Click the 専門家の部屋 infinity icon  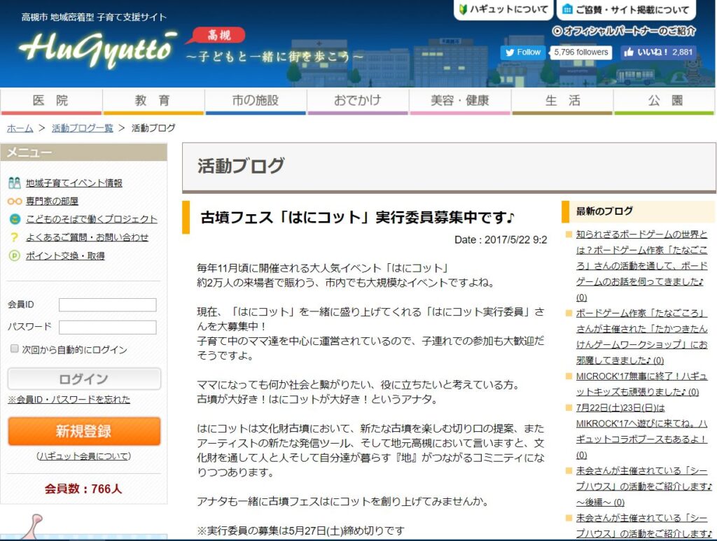point(14,201)
